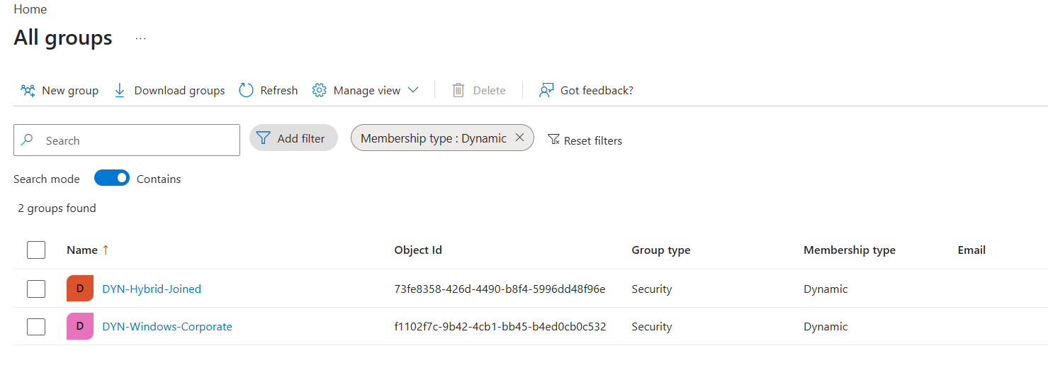Viewport: 1048px width, 368px height.
Task: Check the DYN-Windows-Corporate row checkbox
Action: (x=36, y=326)
